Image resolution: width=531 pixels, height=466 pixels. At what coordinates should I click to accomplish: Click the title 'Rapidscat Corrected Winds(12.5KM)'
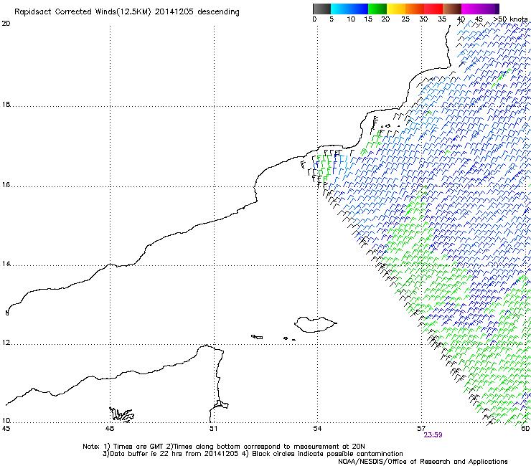pos(83,12)
